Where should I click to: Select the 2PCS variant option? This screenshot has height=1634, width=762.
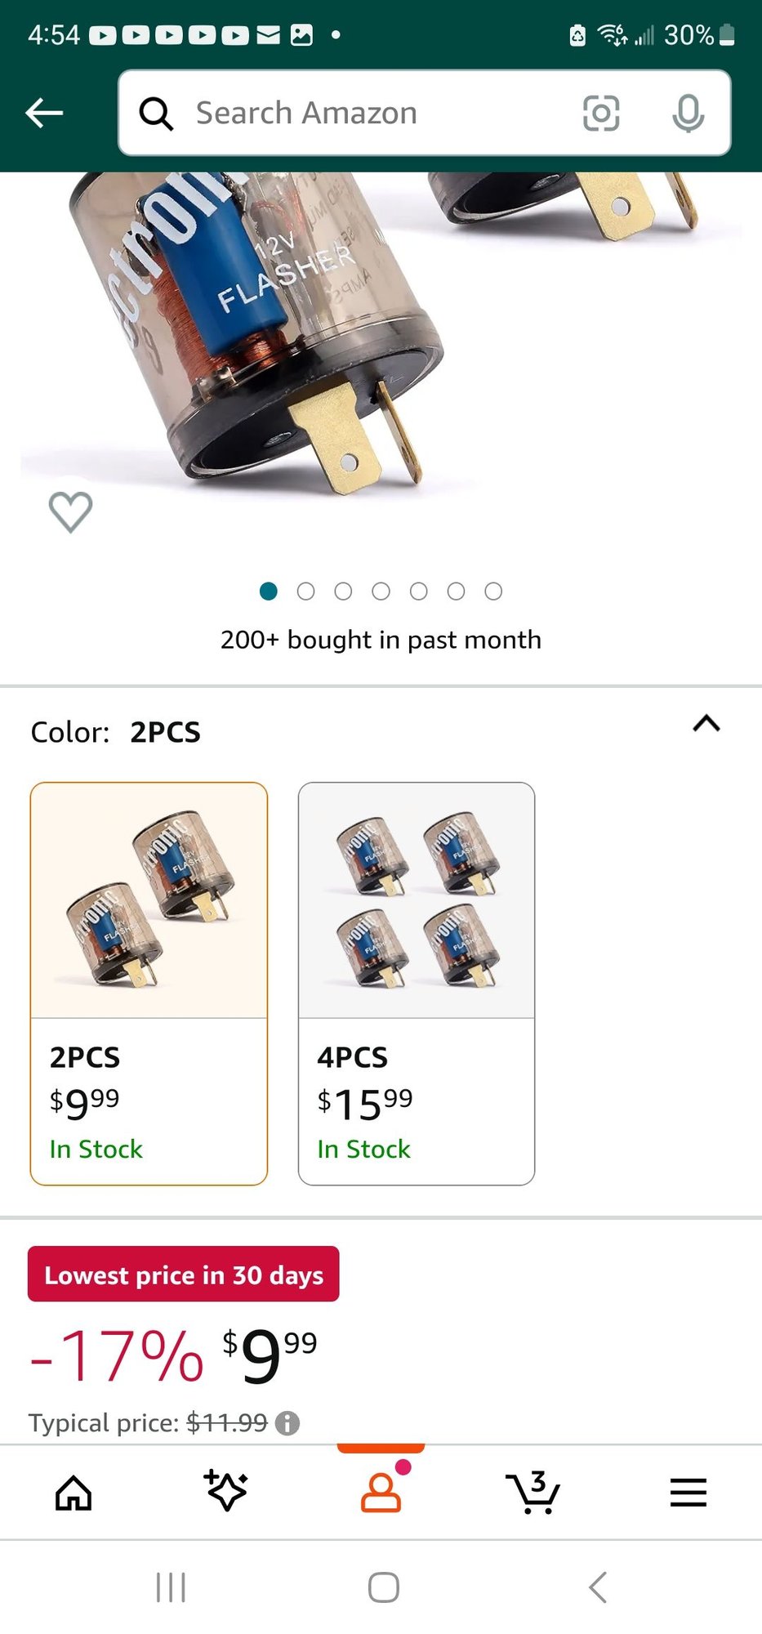pos(149,983)
